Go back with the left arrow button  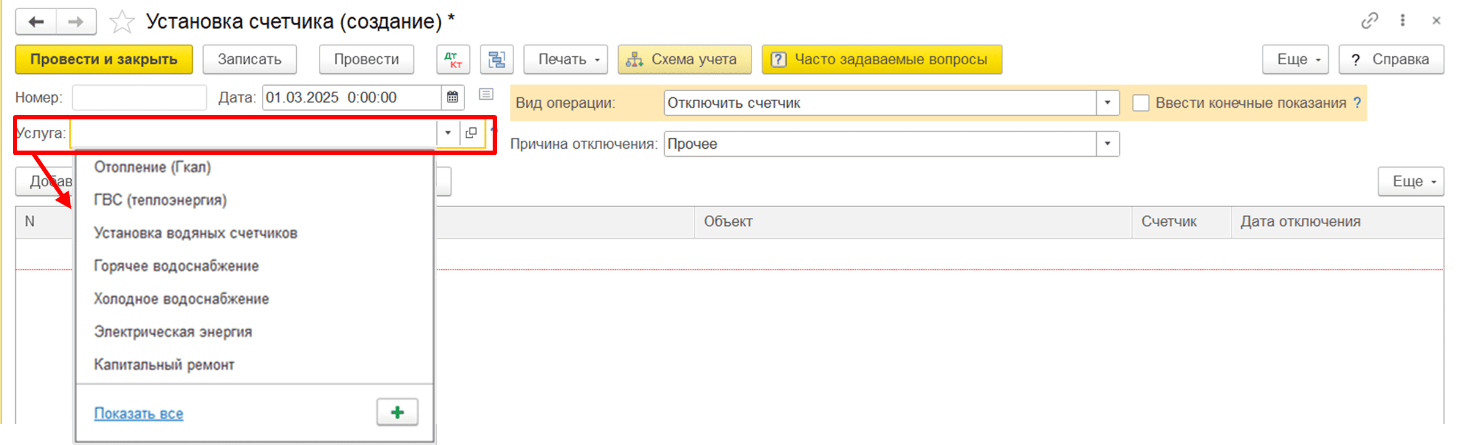coord(36,22)
